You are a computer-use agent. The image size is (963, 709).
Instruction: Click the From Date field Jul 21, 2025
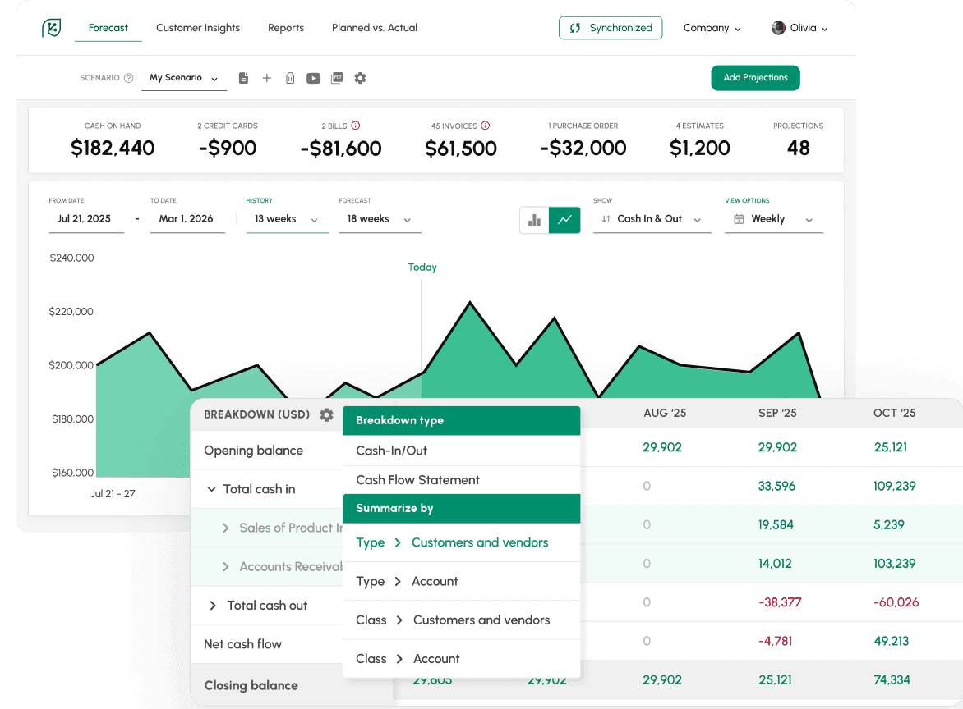[x=84, y=219]
